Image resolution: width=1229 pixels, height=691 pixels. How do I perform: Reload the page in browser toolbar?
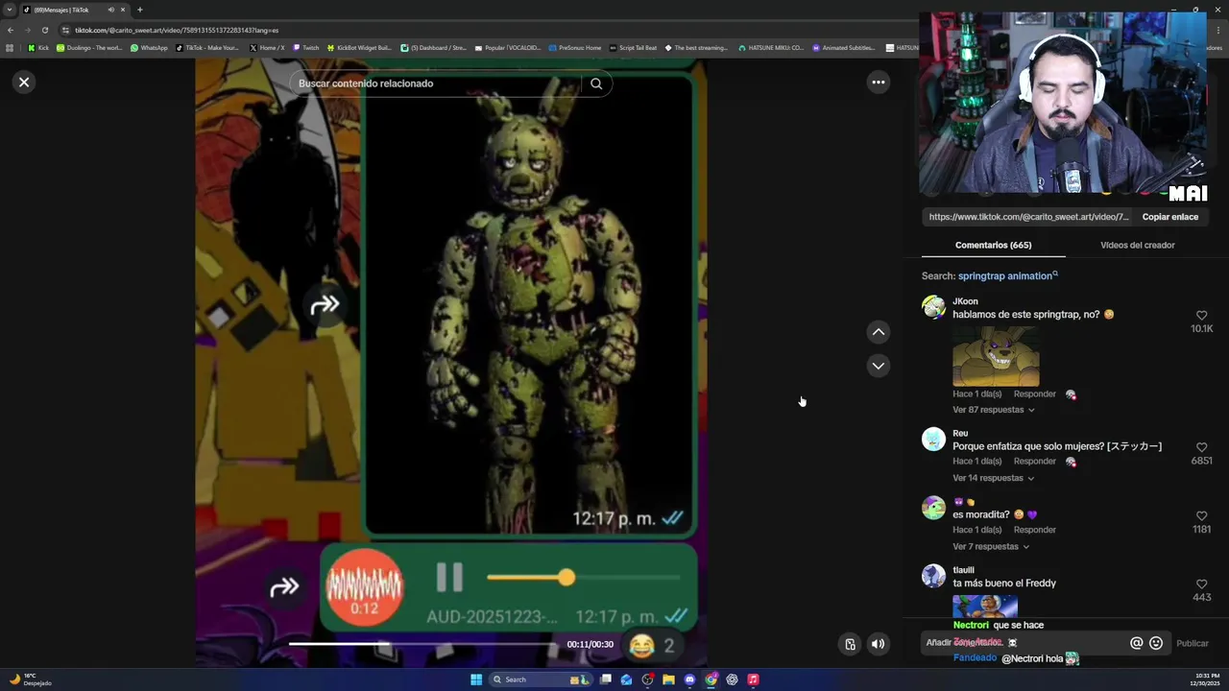click(x=44, y=30)
